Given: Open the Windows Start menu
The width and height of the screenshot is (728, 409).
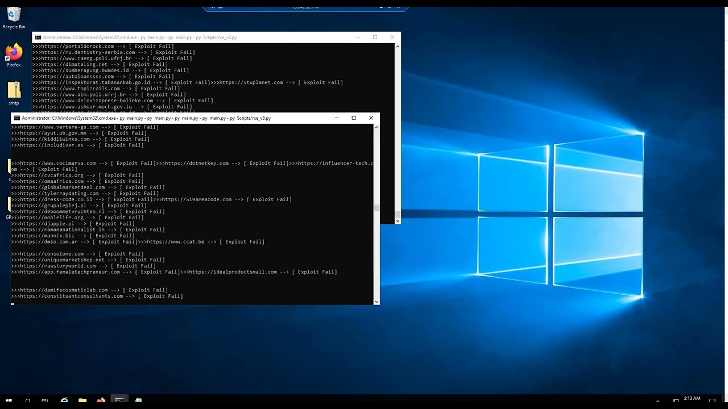Looking at the screenshot, I should (x=9, y=400).
